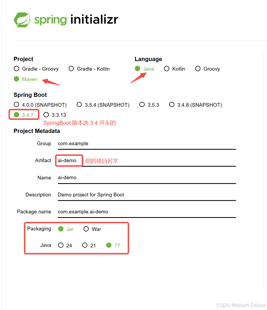Select Spring Boot 3.4.8 (SNAPSHOT)

[195, 105]
